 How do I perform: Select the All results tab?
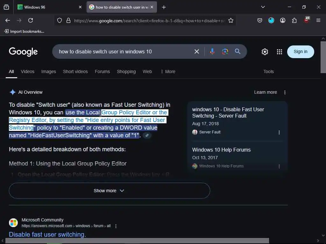coord(11,71)
